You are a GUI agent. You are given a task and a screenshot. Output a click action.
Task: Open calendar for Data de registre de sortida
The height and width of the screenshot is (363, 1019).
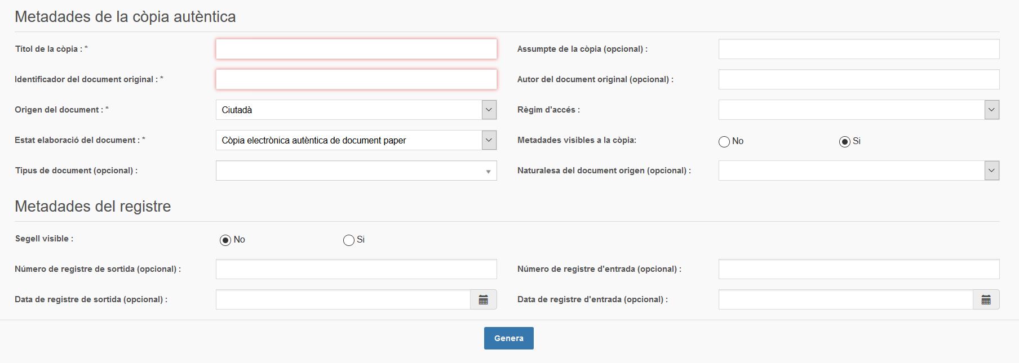pos(483,299)
